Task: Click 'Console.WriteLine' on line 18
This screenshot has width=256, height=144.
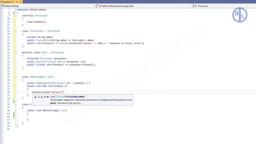Action: 70,43
